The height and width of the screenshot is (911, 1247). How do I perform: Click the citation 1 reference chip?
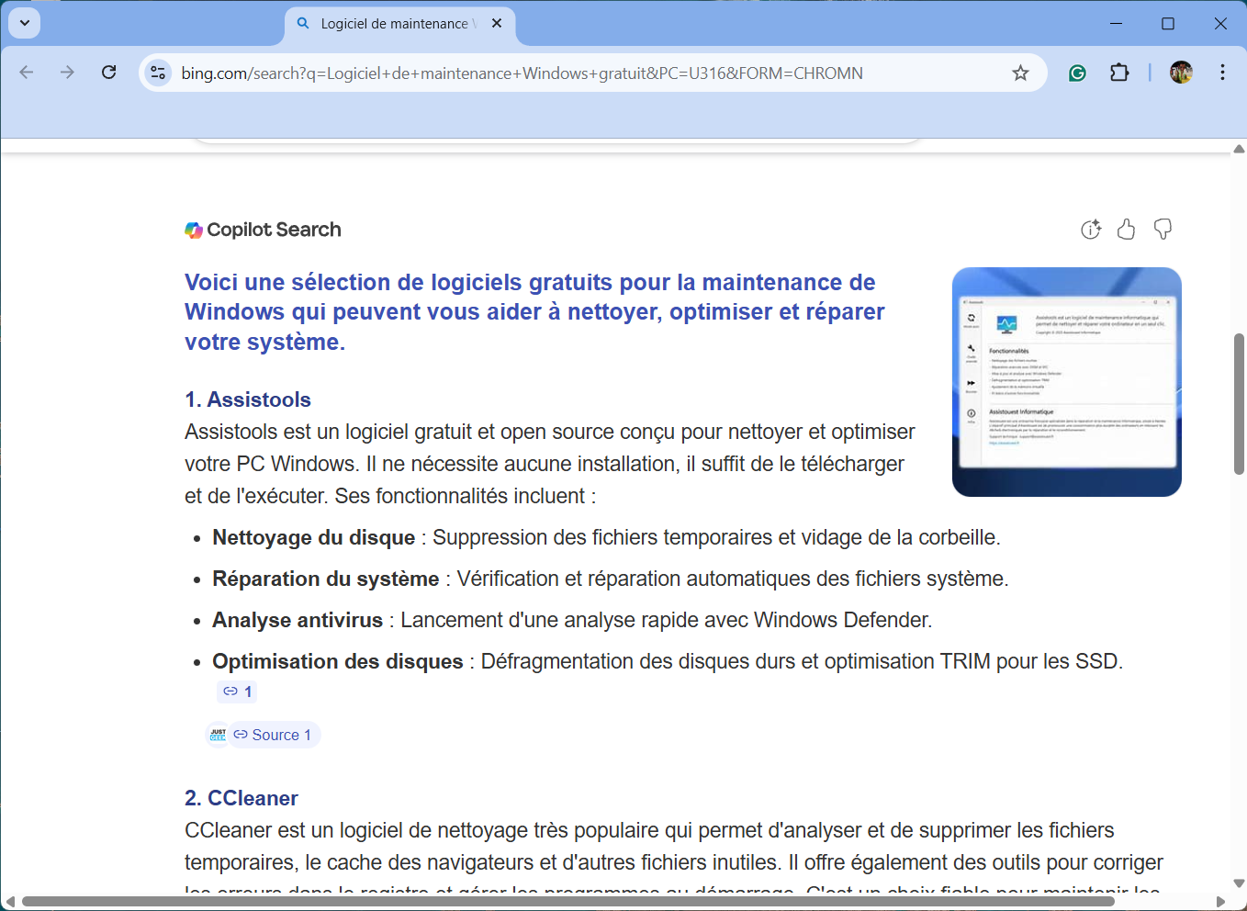coord(237,692)
